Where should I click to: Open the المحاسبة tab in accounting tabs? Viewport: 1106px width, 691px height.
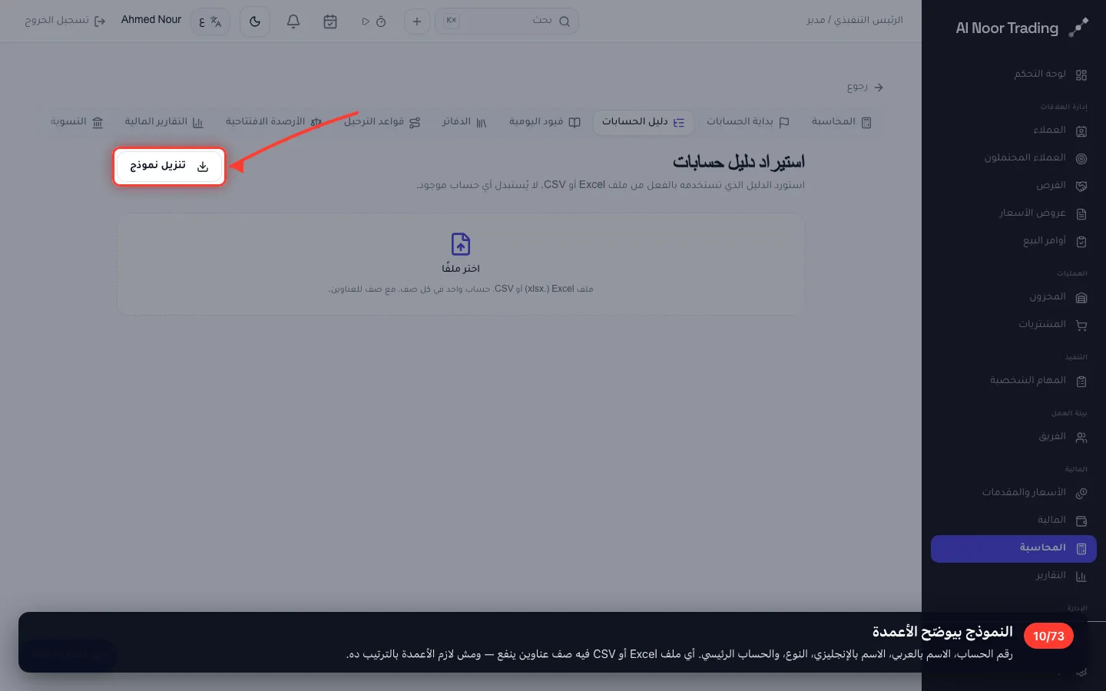coord(842,122)
